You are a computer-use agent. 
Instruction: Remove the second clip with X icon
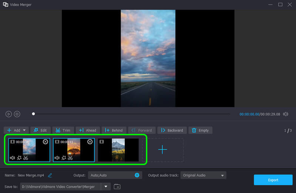pos(90,142)
